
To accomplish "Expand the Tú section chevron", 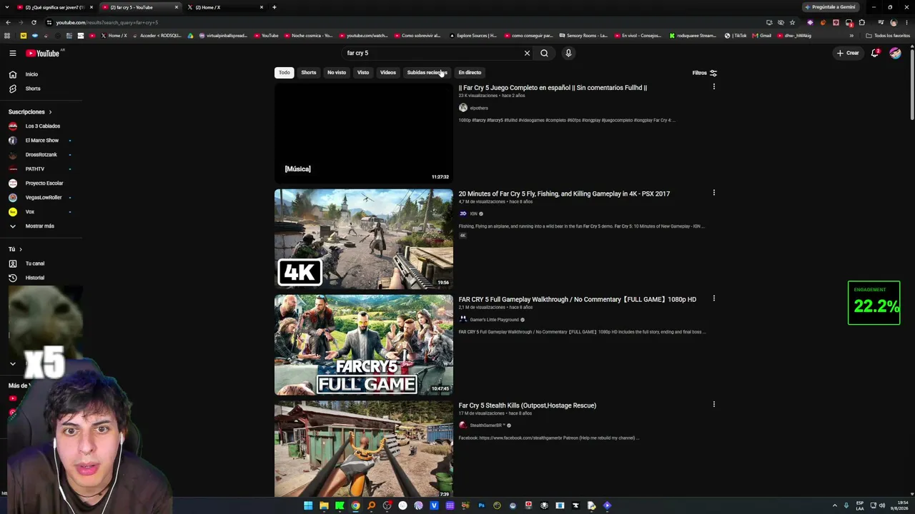I will tap(20, 249).
